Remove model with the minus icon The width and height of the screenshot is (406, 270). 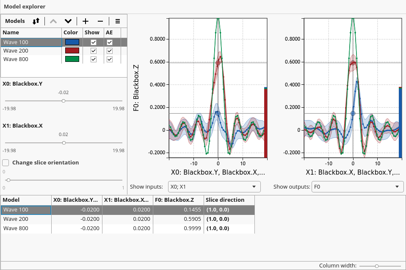point(100,21)
